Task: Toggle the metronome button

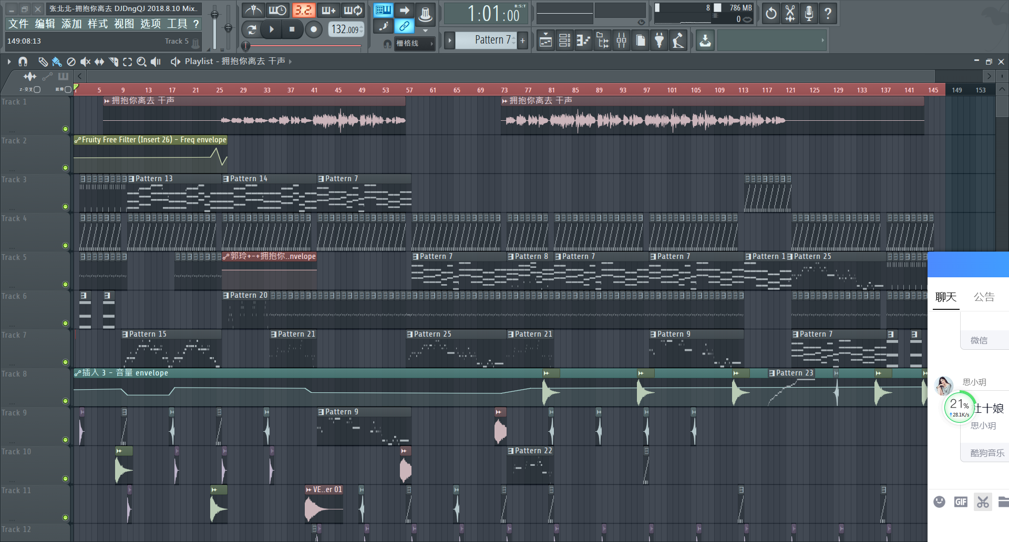Action: click(x=254, y=11)
